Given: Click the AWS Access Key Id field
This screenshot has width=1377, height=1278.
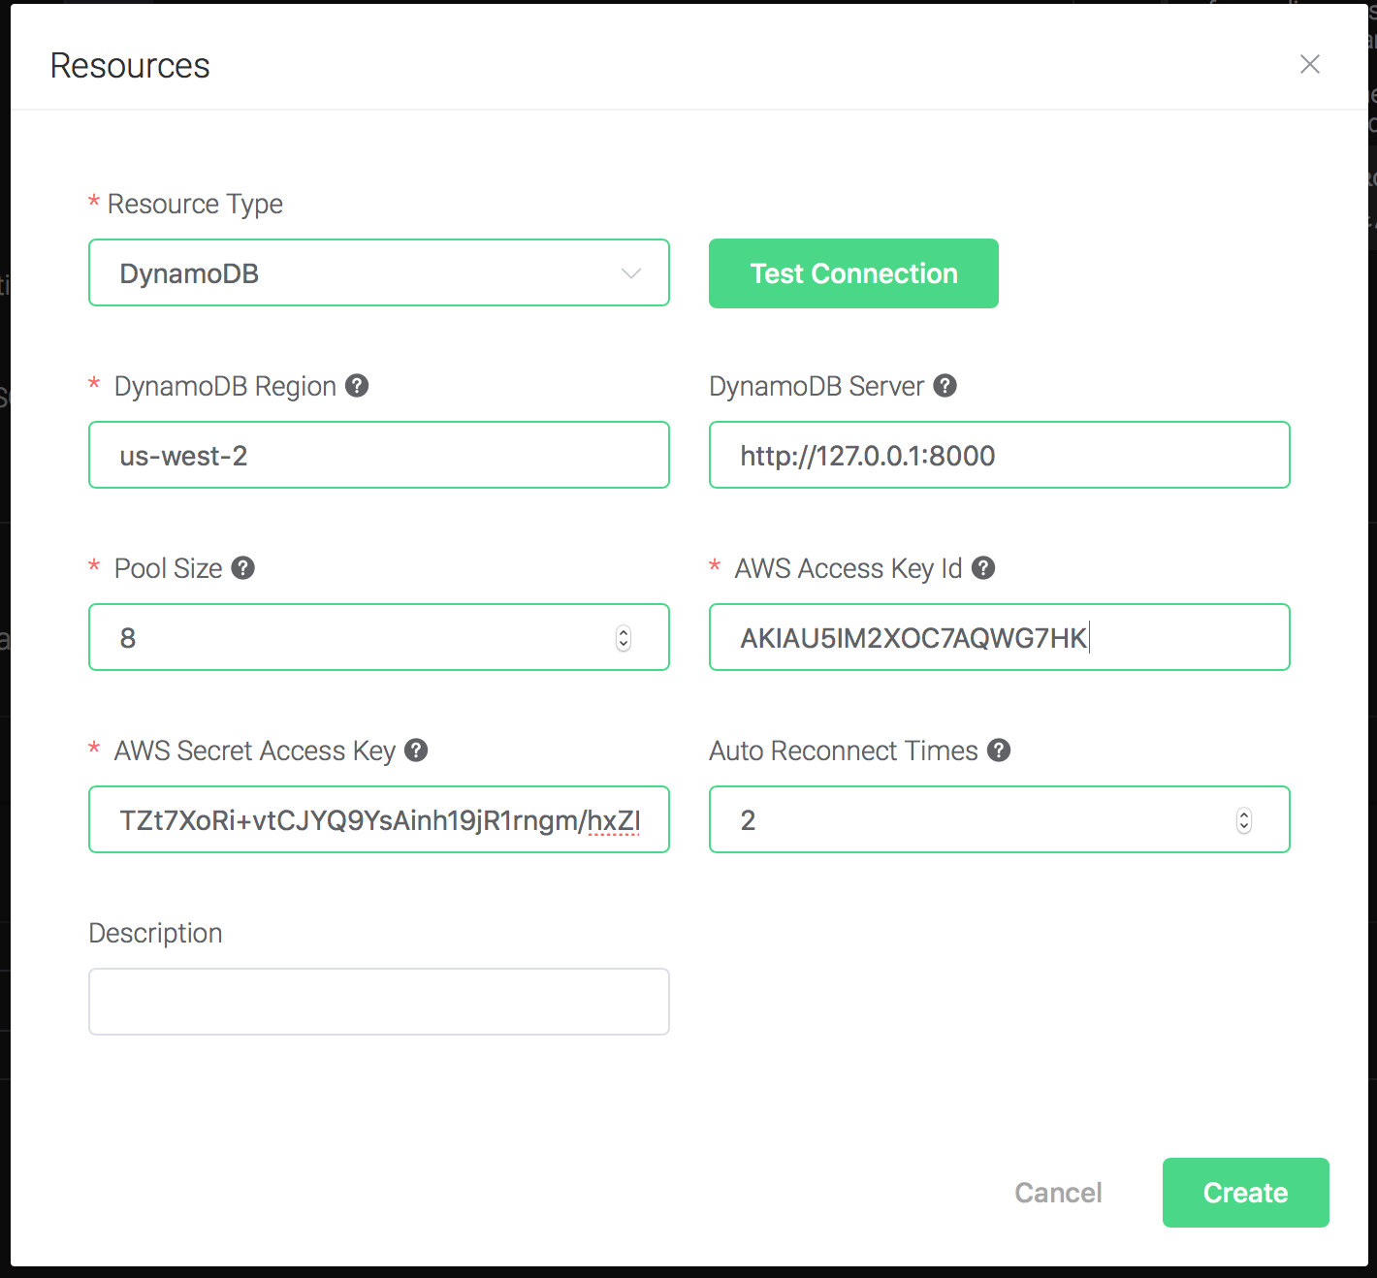Looking at the screenshot, I should click(x=1000, y=637).
